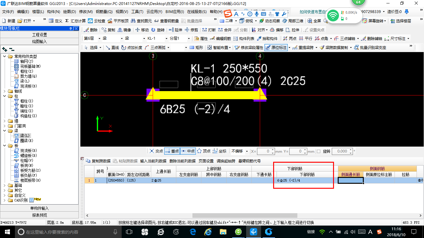Toggle 交点 intersection snap
The image size is (424, 238).
(x=156, y=151)
